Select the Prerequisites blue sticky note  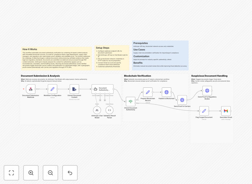click(160, 55)
